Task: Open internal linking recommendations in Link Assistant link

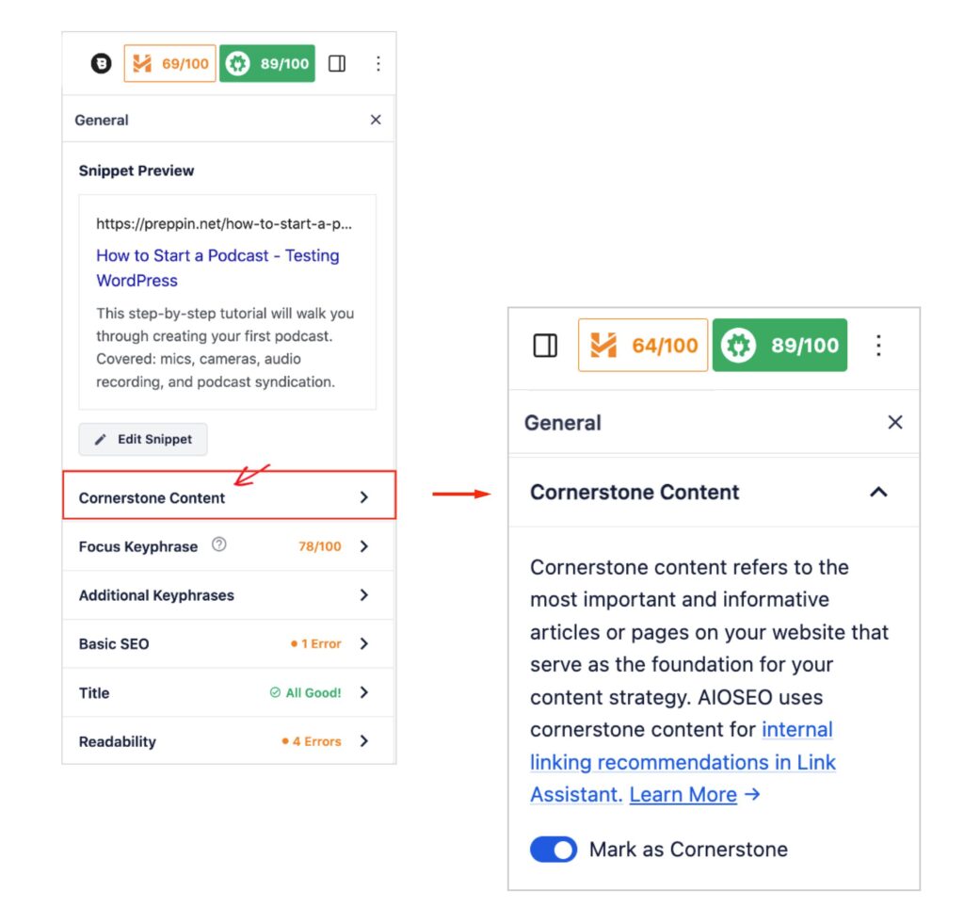Action: [683, 762]
